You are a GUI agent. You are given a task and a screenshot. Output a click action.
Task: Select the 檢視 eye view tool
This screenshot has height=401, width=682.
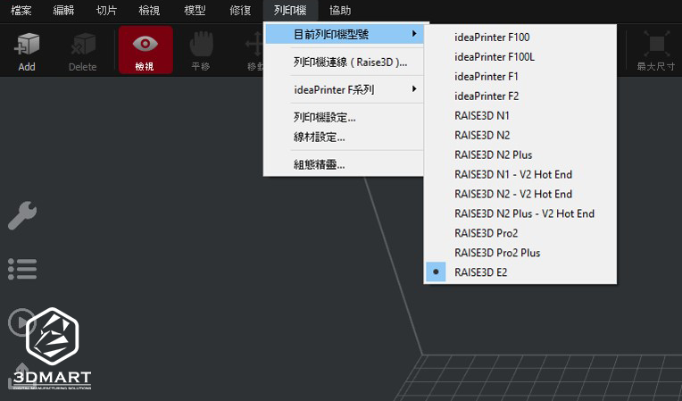[146, 50]
